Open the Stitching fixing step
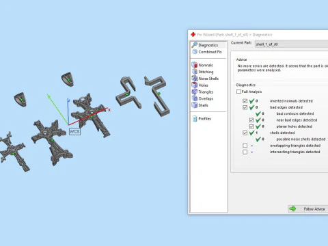Image resolution: width=328 pixels, height=246 pixels. (x=203, y=72)
